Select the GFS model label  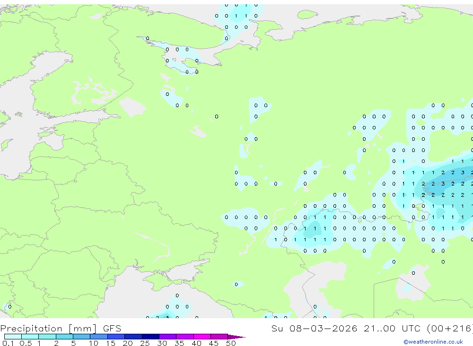(112, 329)
